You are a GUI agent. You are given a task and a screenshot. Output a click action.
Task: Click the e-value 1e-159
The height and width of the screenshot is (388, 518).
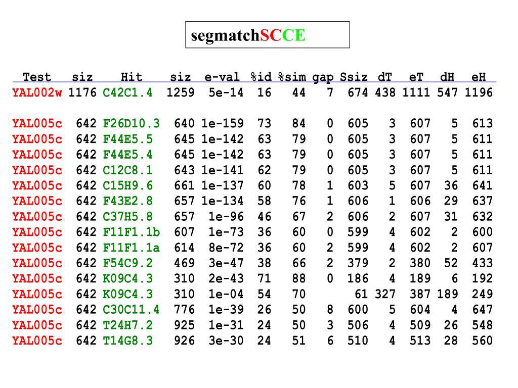[x=223, y=123]
